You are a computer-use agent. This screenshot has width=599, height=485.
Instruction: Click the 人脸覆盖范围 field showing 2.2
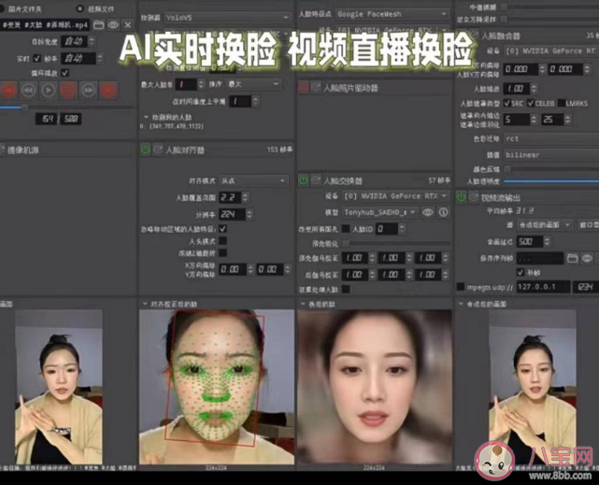[231, 197]
